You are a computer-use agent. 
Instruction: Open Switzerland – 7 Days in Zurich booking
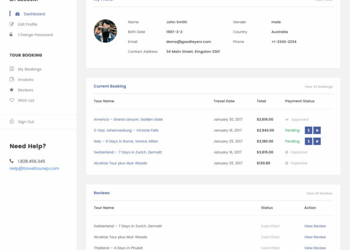(x=127, y=152)
